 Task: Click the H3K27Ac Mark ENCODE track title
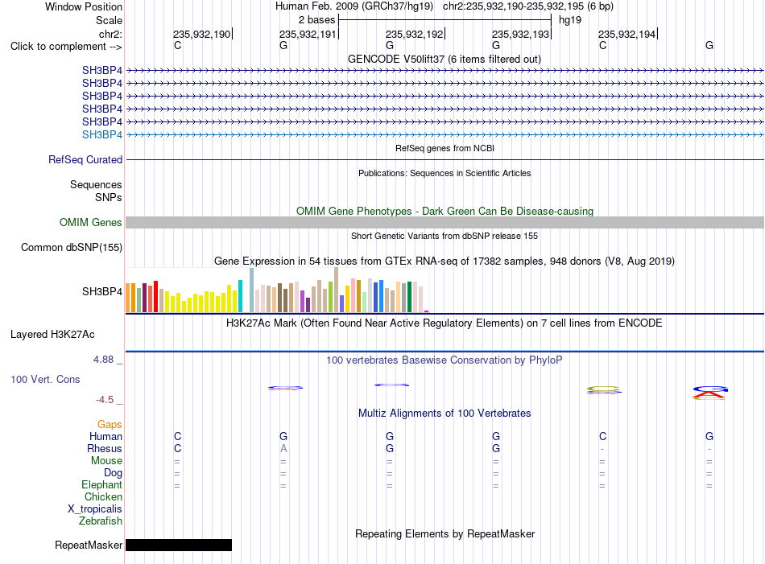point(445,323)
